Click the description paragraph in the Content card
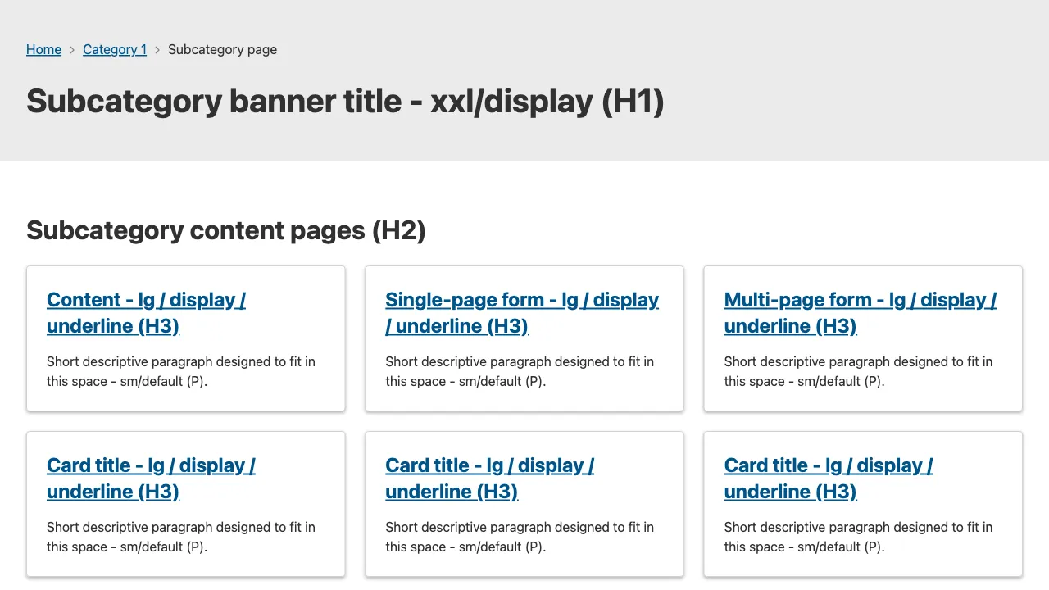The width and height of the screenshot is (1049, 590). [x=180, y=371]
